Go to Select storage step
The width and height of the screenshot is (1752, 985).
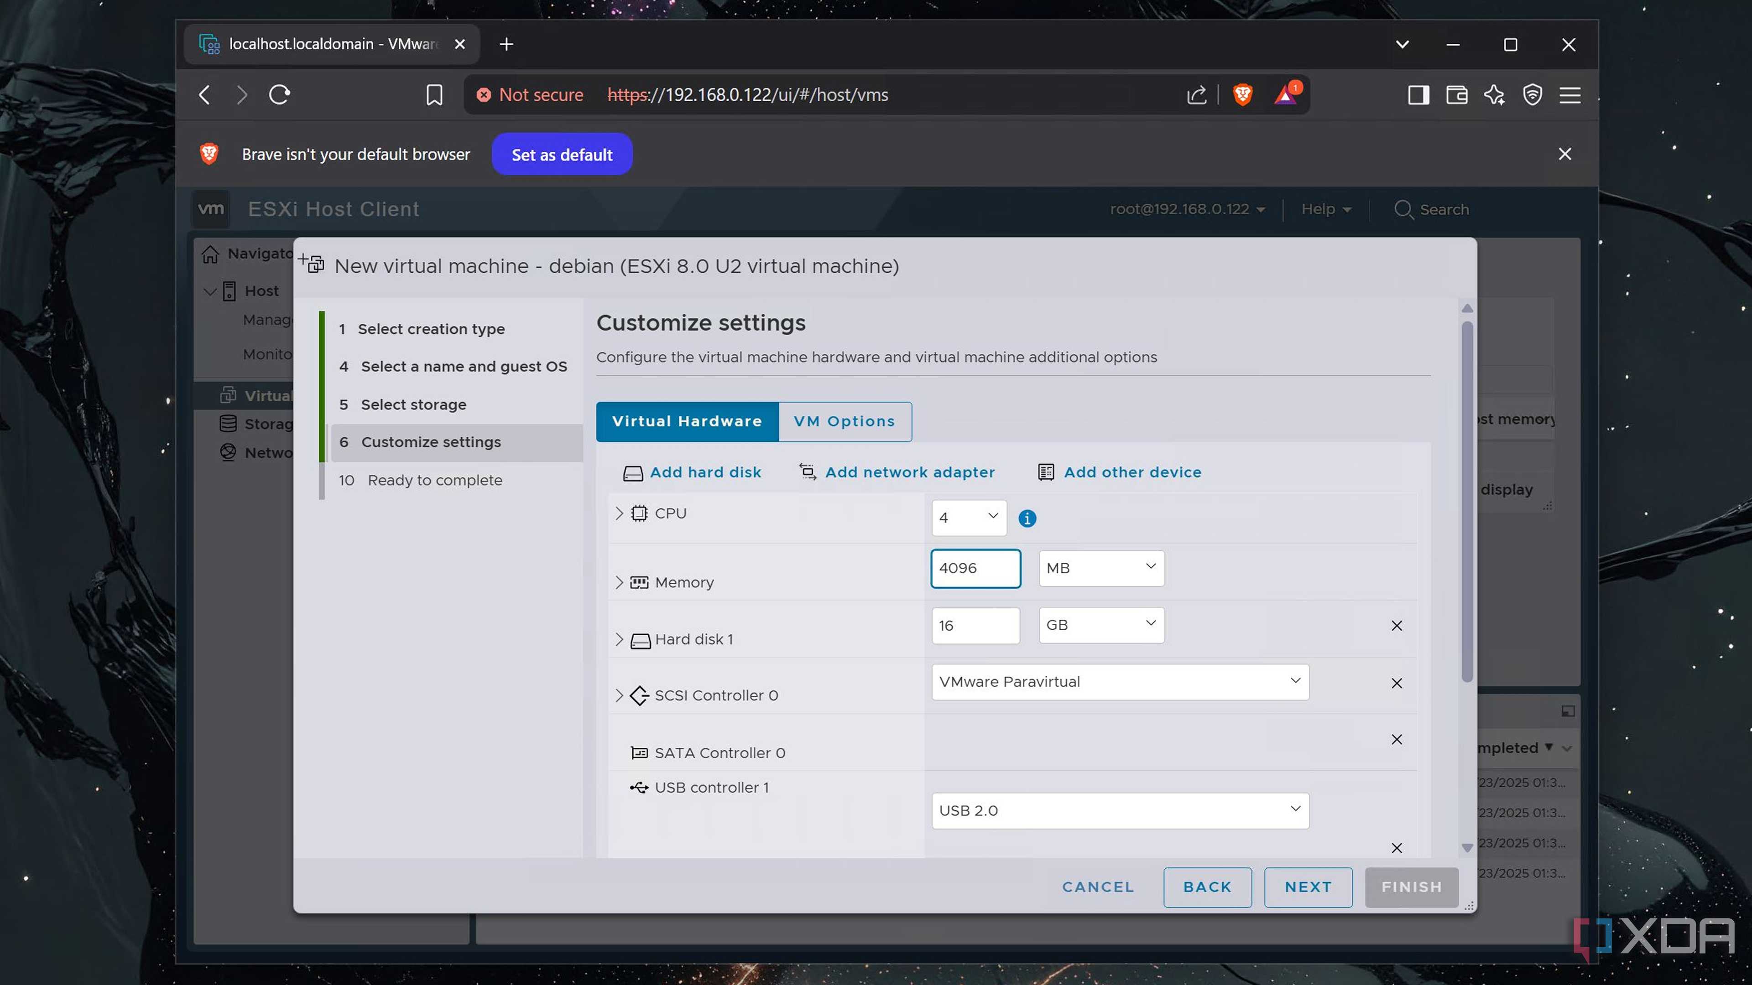pyautogui.click(x=413, y=404)
